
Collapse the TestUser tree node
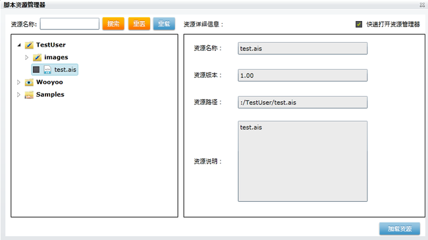point(19,45)
